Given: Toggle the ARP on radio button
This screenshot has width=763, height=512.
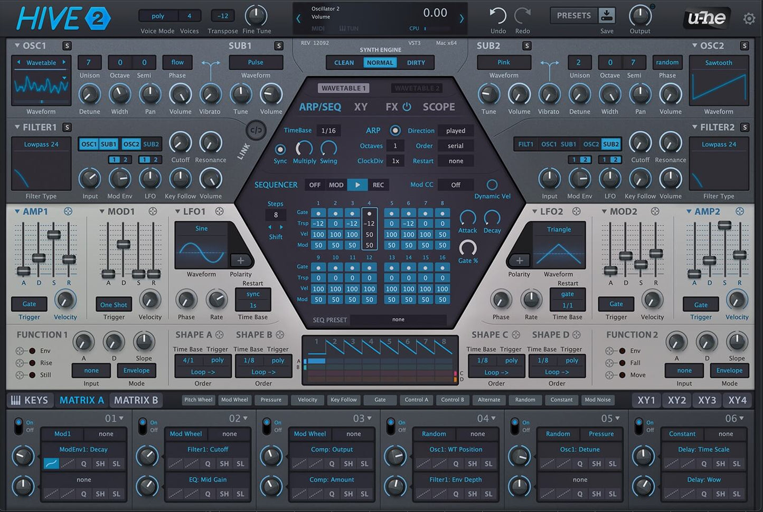Looking at the screenshot, I should click(x=395, y=130).
